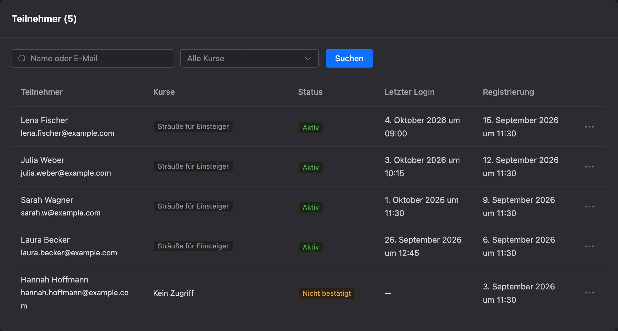Screen dimensions: 618x331
Task: Select the name Julia Weber
Action: tap(42, 160)
